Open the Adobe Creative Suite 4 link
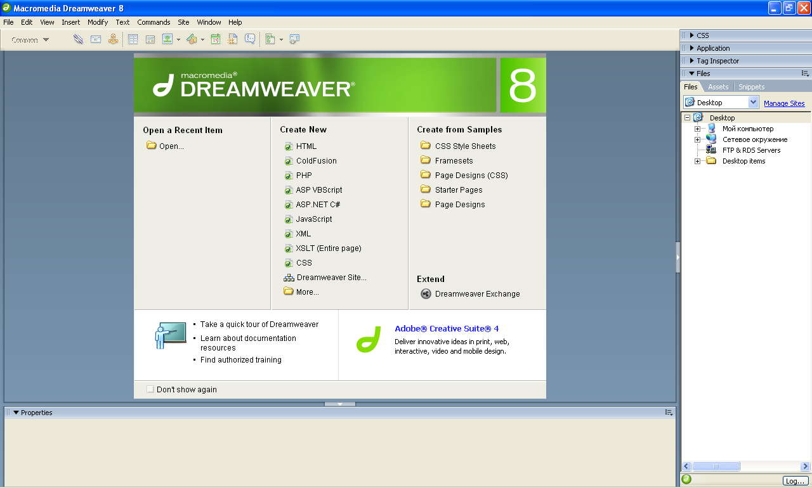812x488 pixels. [x=447, y=329]
